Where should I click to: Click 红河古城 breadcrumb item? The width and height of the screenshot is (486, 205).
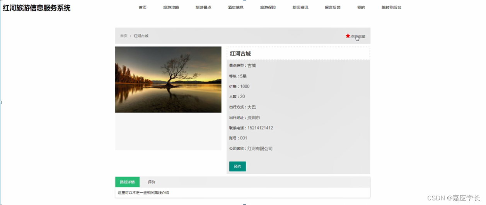coord(141,36)
